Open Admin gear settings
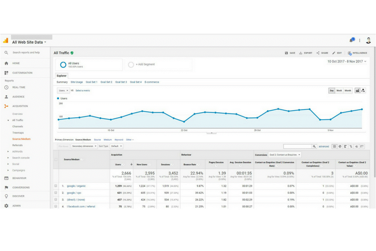This screenshot has height=251, width=376. (x=6, y=206)
